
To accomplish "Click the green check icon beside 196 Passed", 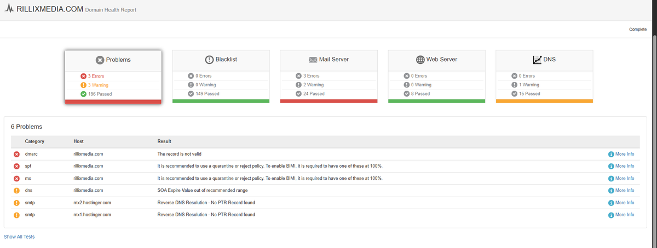I will (x=83, y=94).
